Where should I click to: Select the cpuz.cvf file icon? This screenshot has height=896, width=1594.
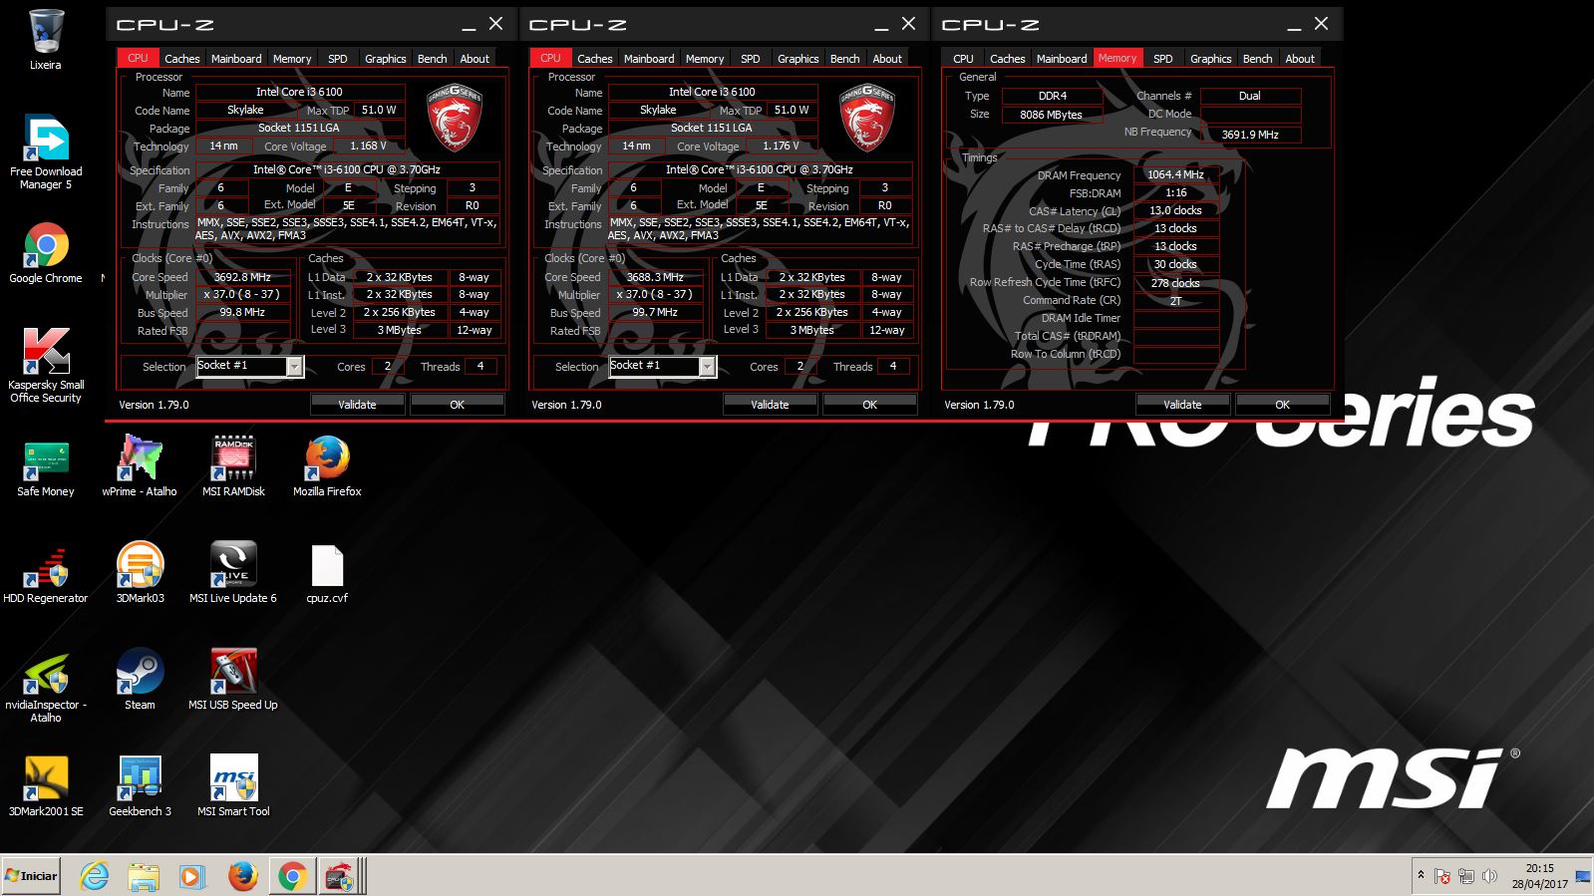327,573
